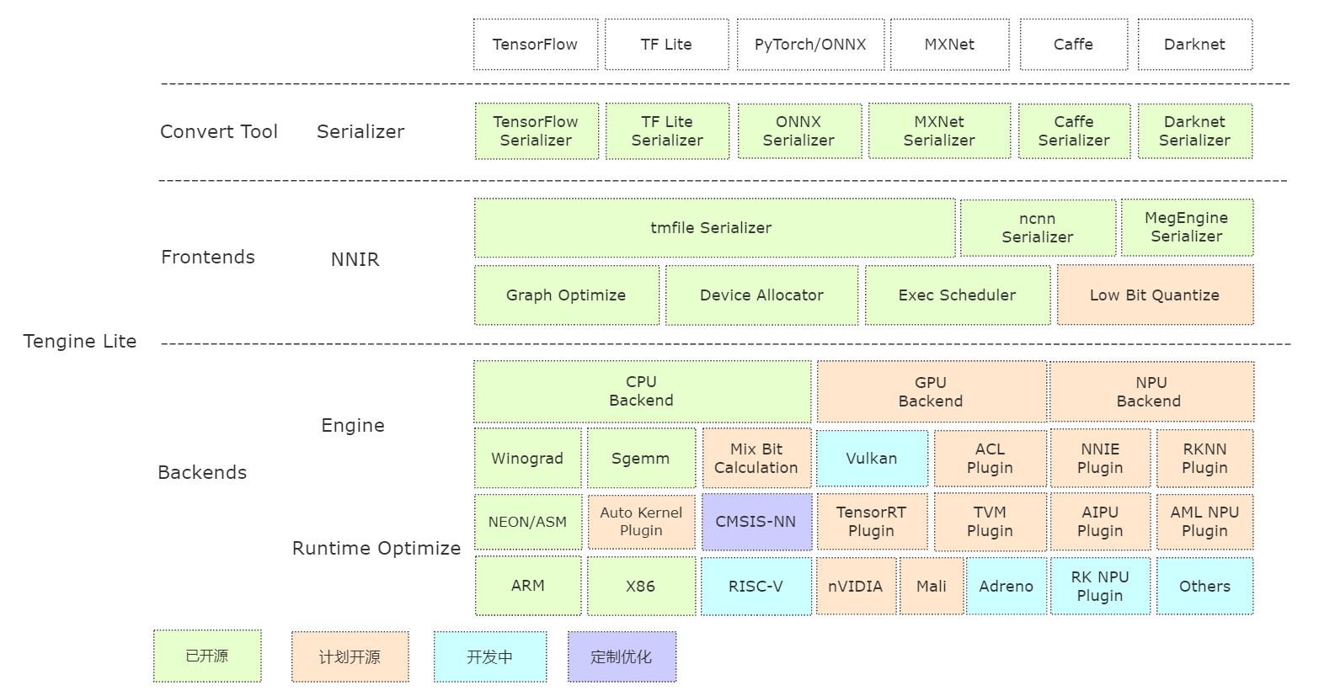
Task: Click the tmfile Serializer box
Action: click(x=714, y=228)
